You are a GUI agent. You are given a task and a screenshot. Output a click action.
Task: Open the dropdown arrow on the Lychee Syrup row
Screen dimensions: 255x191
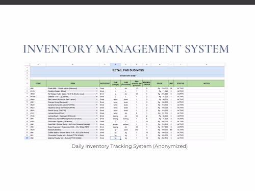(x=97, y=113)
